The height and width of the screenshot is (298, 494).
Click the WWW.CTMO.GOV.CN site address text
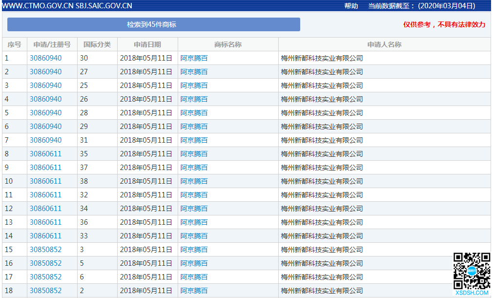[38, 6]
